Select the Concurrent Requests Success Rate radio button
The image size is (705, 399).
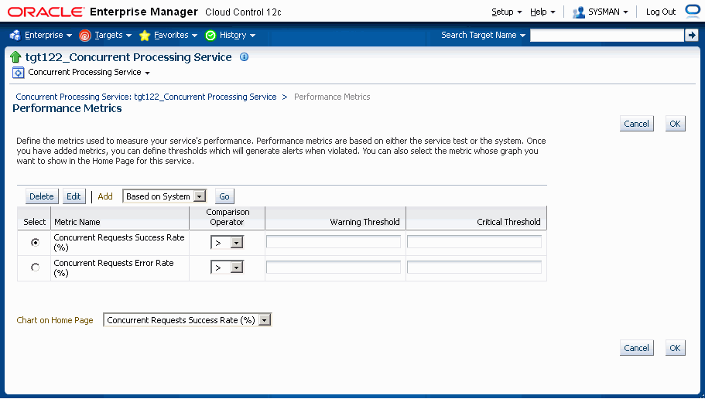pos(35,243)
